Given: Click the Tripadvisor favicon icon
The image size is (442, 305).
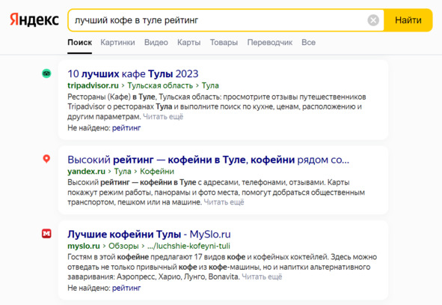Looking at the screenshot, I should (x=46, y=73).
